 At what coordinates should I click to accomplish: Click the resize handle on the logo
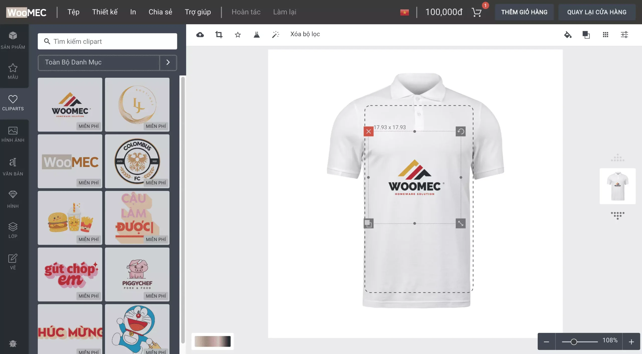click(x=460, y=223)
